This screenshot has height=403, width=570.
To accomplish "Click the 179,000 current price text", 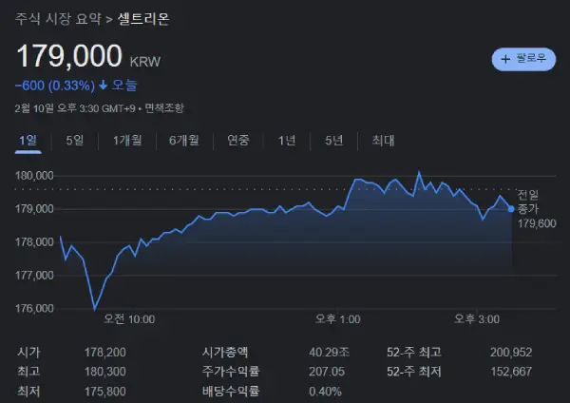I will 69,56.
